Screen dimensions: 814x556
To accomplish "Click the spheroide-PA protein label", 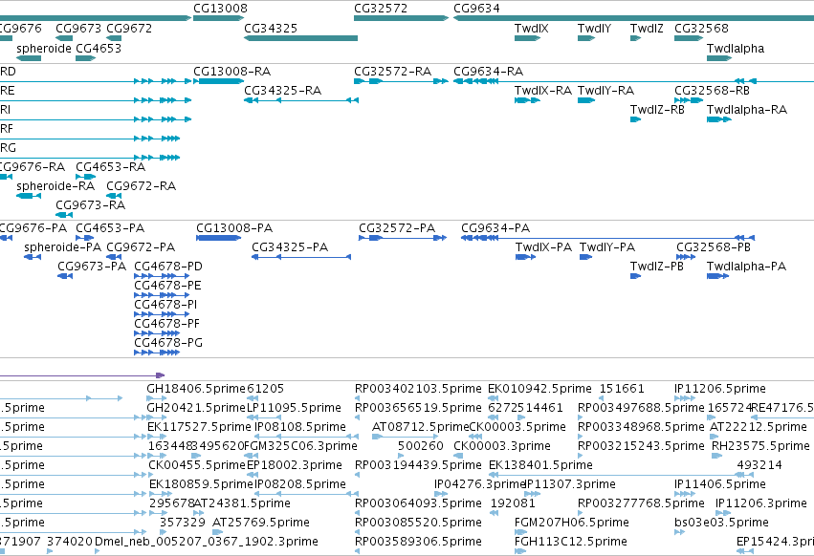I will pyautogui.click(x=62, y=246).
